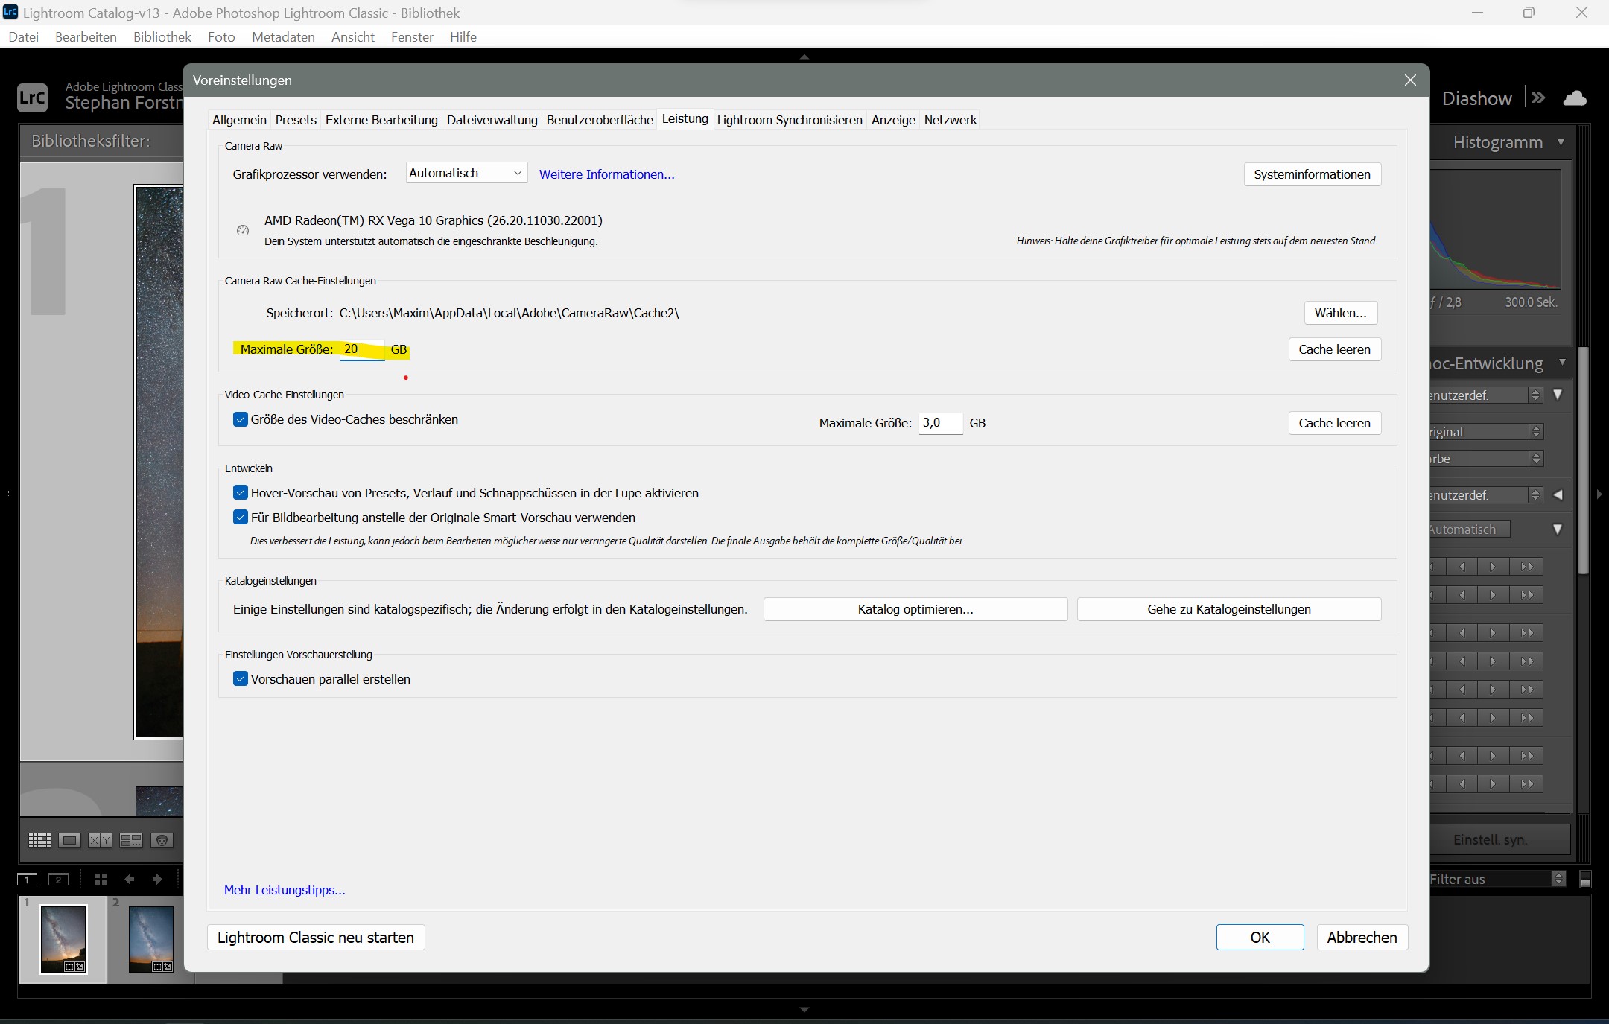
Task: Uncheck Vorschauen parallel erstellen
Action: click(x=240, y=678)
